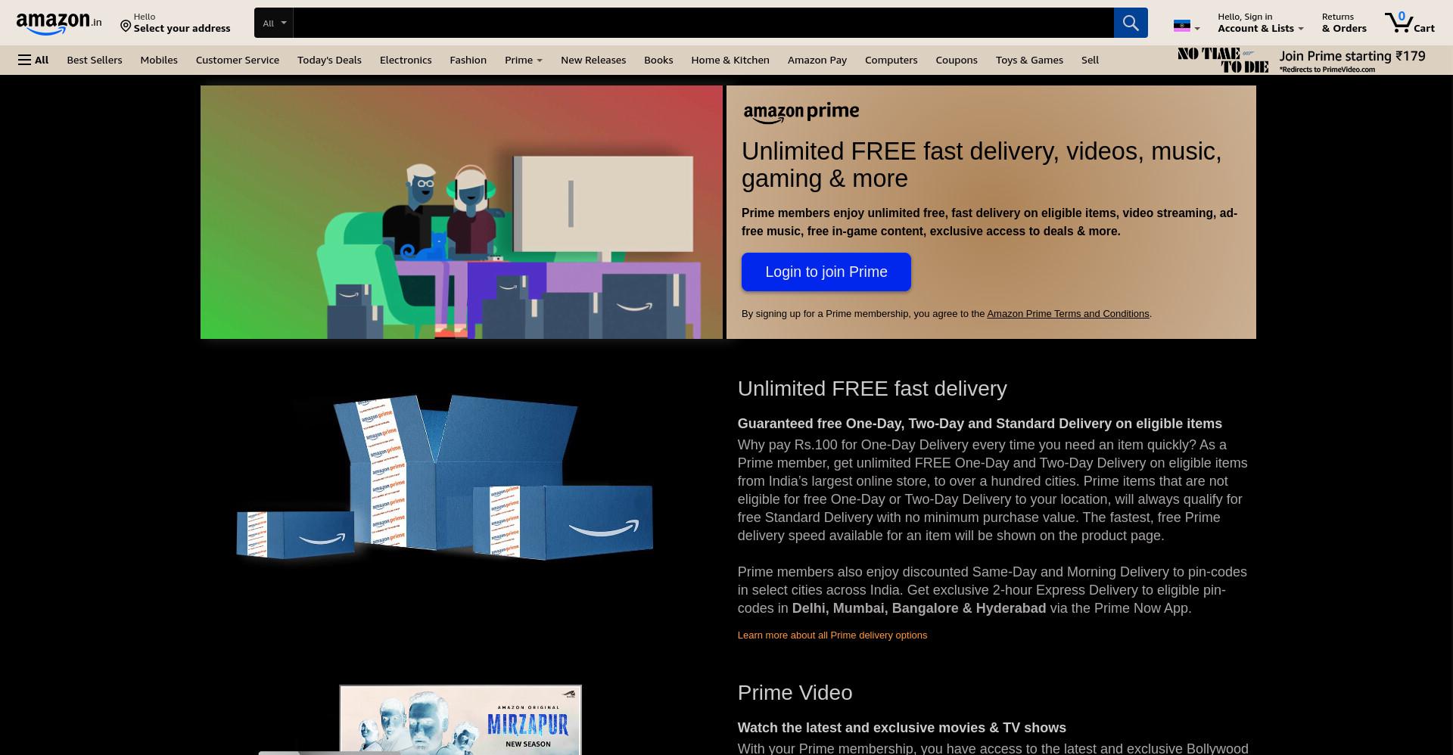This screenshot has width=1453, height=755.
Task: Focus the main search input field
Action: pos(702,23)
